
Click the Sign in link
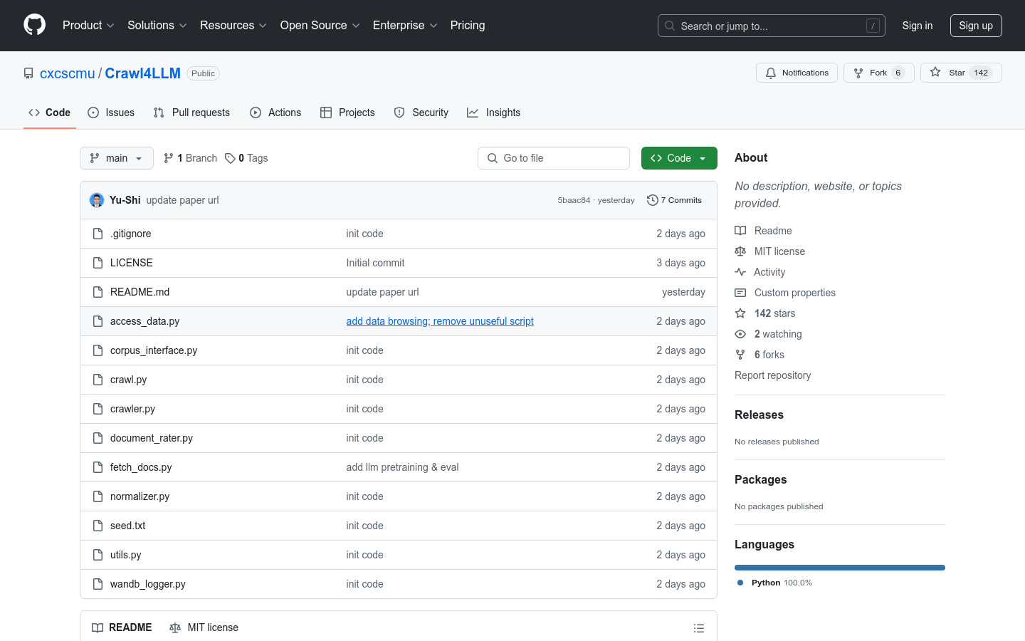[918, 26]
